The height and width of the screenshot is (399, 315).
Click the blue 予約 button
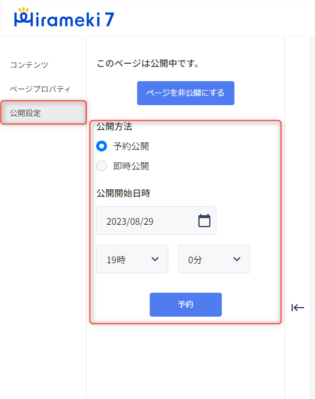pos(186,305)
